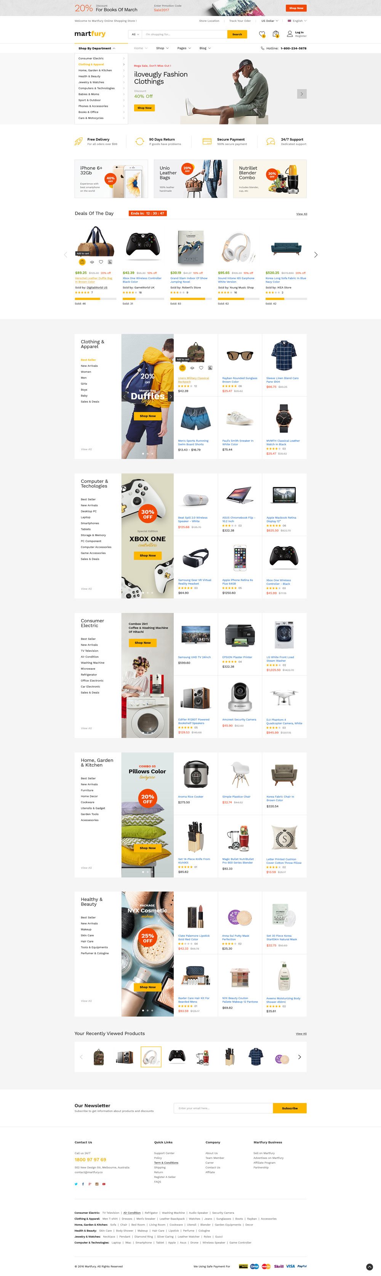Open the Pages menu
The height and width of the screenshot is (1276, 381).
[184, 48]
